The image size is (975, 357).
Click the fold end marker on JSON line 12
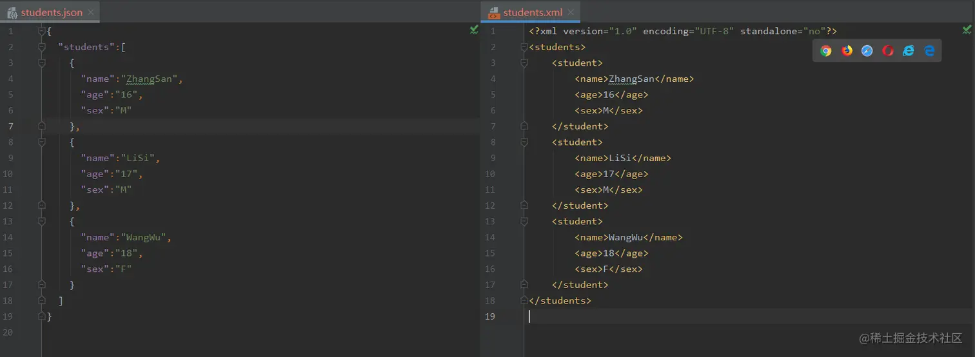(42, 206)
